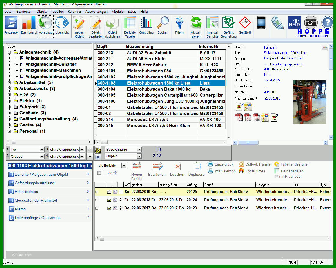Open Gefähr. Beurteilung GBU icon

[x=229, y=27]
